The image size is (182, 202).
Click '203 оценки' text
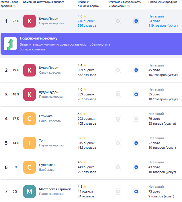coord(86,119)
